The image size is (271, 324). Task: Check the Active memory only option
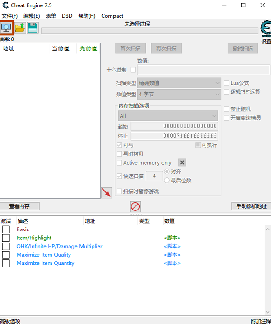119,162
